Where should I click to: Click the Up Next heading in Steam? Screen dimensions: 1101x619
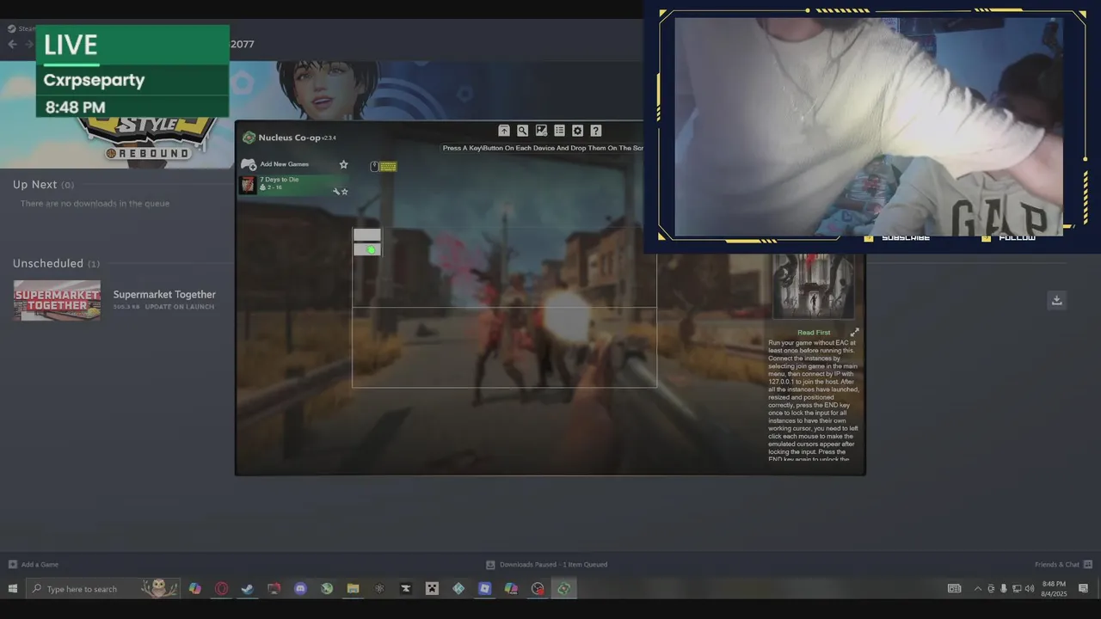coord(34,185)
